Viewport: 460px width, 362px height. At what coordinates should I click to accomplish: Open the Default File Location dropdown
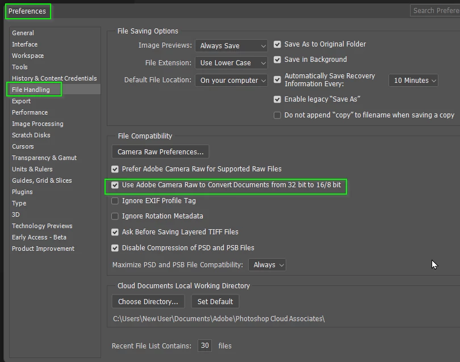(231, 81)
